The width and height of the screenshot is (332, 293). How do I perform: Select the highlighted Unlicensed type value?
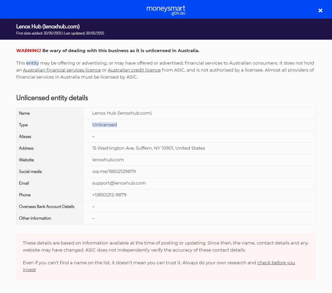click(x=105, y=125)
